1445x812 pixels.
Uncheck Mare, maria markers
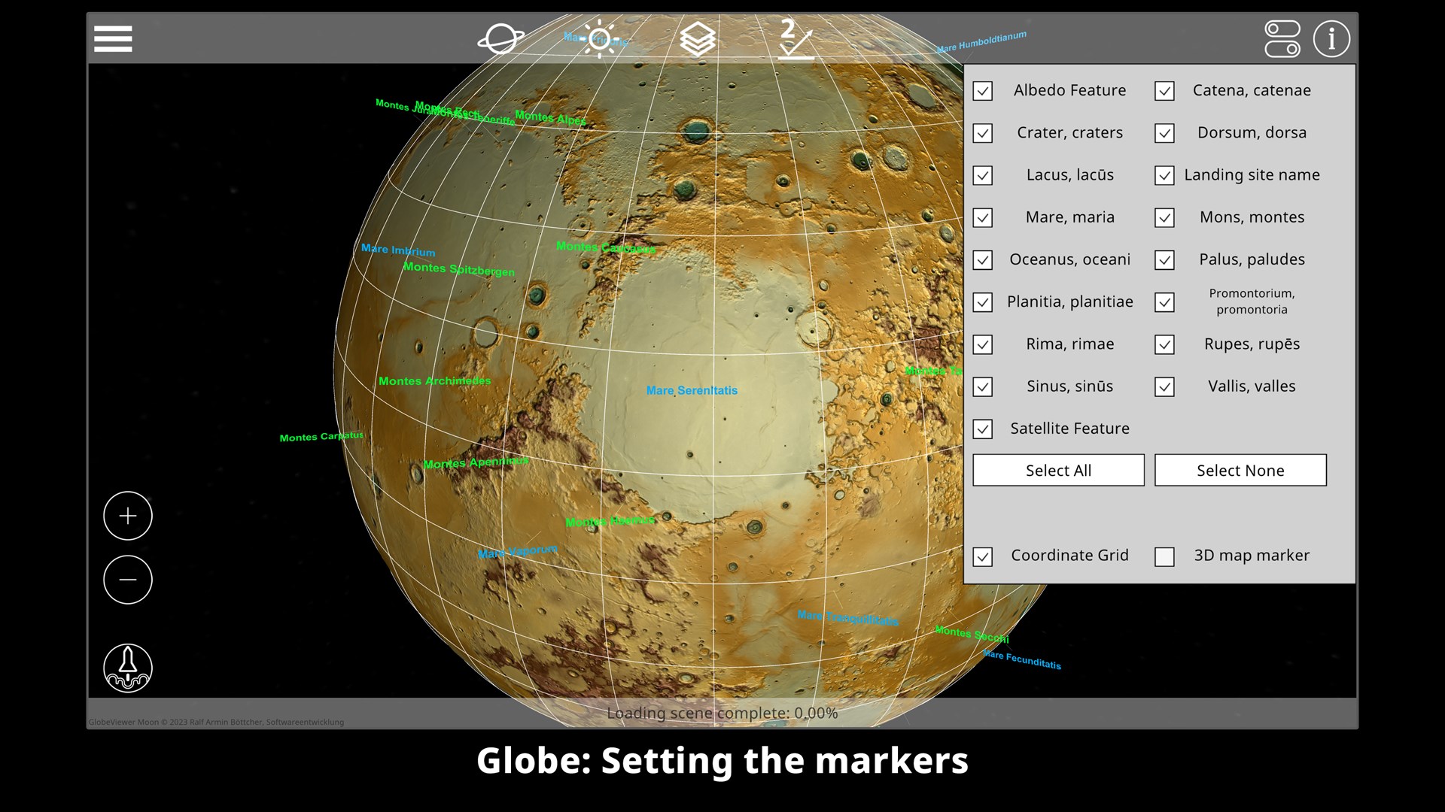[x=982, y=218]
